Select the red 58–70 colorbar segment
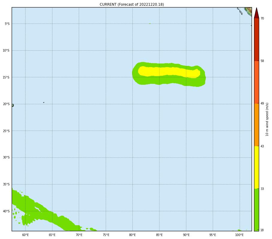This screenshot has width=272, height=239. pos(256,40)
